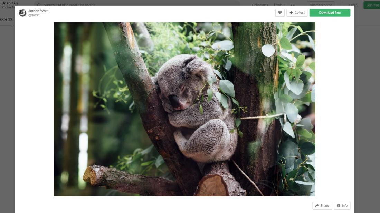This screenshot has height=213, width=380.
Task: Focus the search photos field behind modal
Action: coord(137,5)
